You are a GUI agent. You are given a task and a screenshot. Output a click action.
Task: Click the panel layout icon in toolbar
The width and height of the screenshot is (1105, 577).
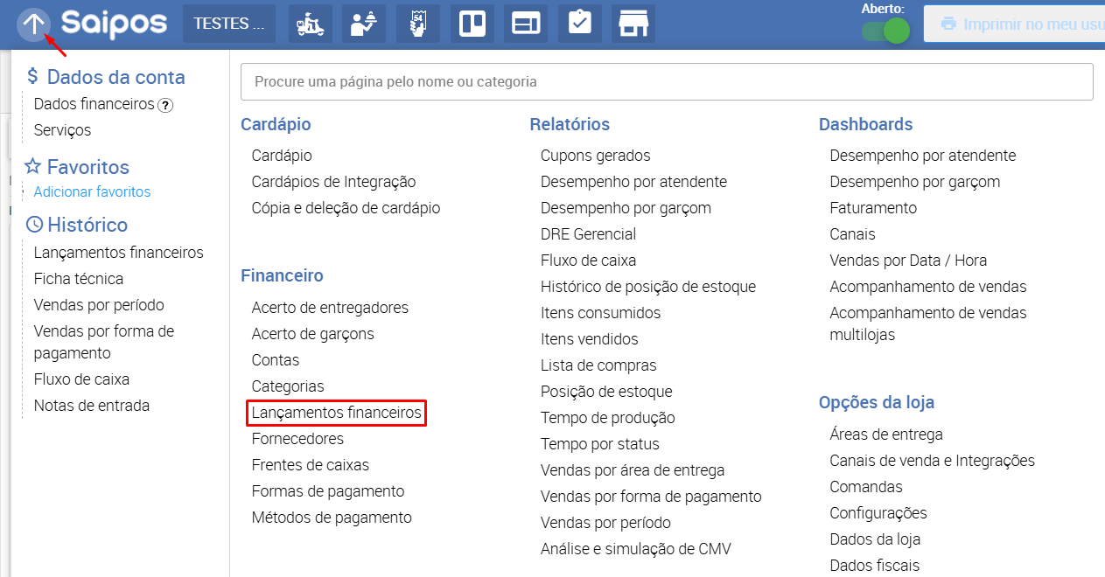(526, 24)
